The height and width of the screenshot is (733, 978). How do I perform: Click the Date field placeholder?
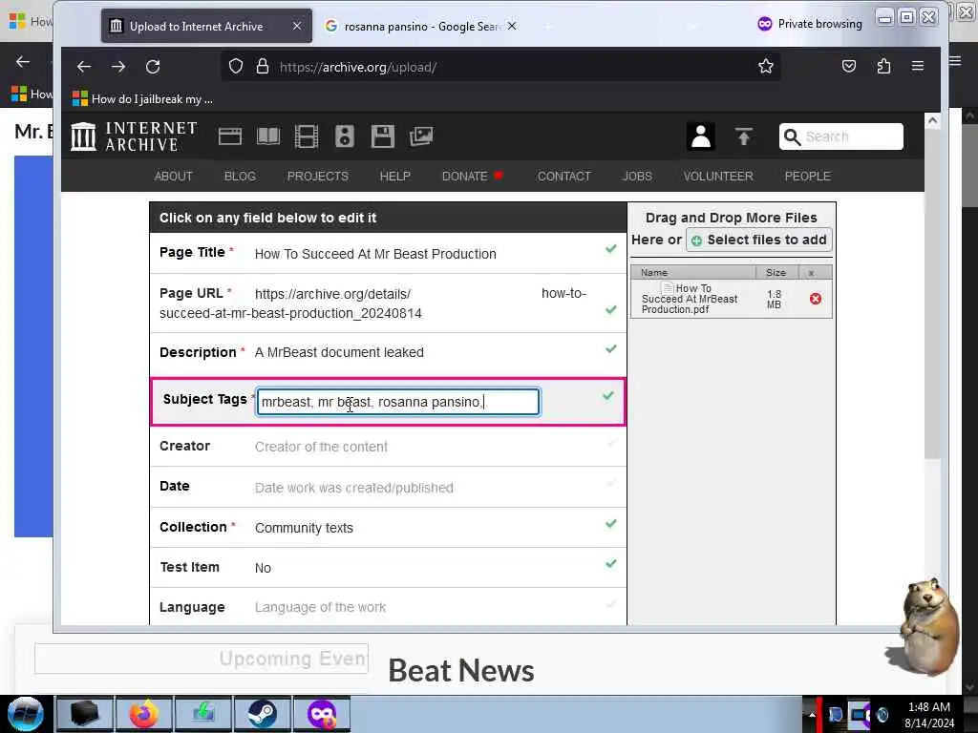click(x=353, y=488)
